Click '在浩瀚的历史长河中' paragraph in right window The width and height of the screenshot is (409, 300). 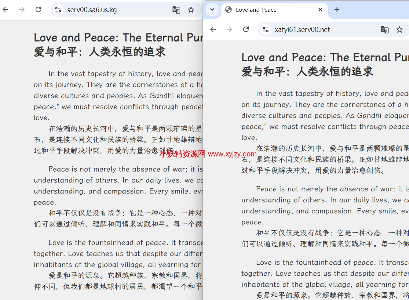pos(325,159)
